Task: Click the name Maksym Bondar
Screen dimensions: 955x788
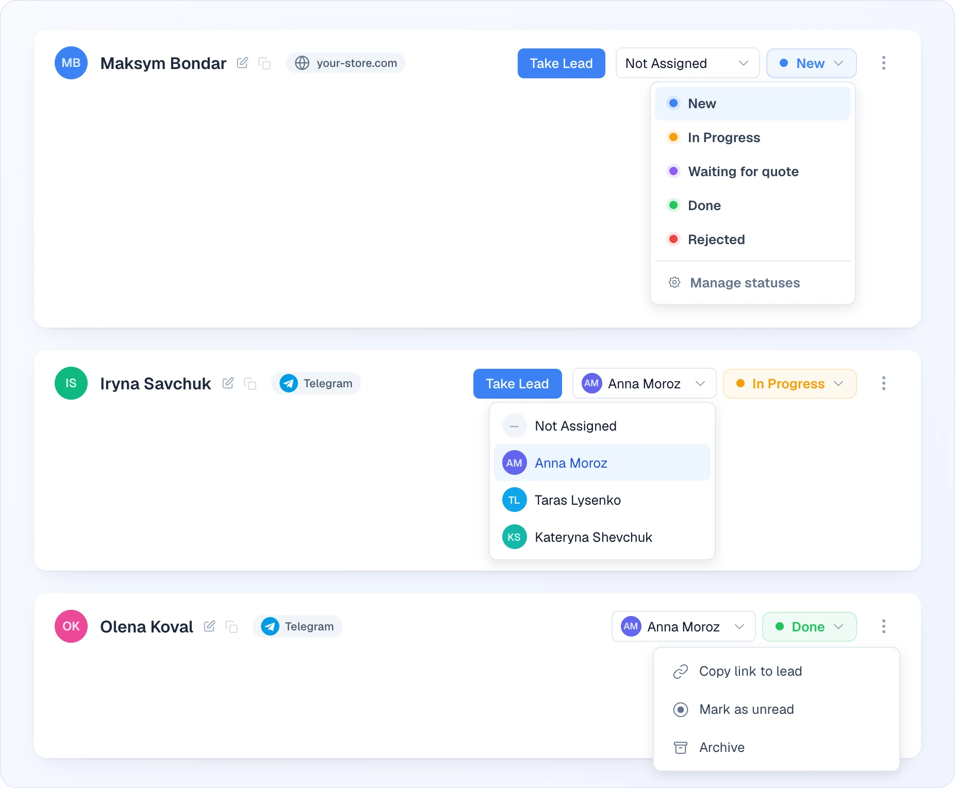Action: [163, 63]
